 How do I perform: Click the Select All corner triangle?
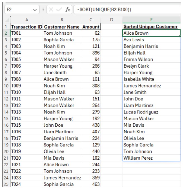click(7, 20)
